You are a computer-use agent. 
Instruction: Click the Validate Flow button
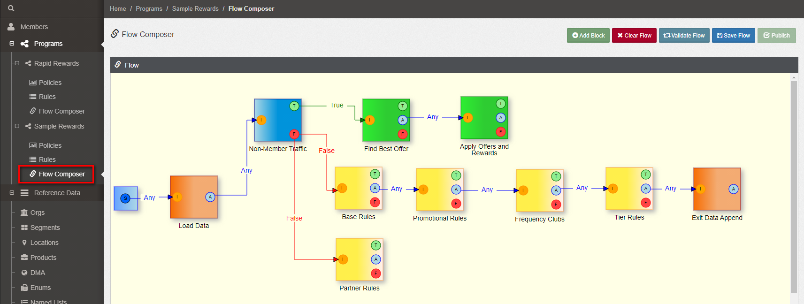click(x=684, y=36)
